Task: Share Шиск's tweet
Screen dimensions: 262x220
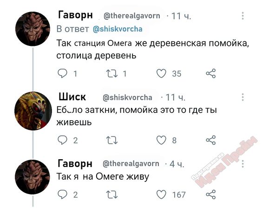Action: pyautogui.click(x=211, y=140)
